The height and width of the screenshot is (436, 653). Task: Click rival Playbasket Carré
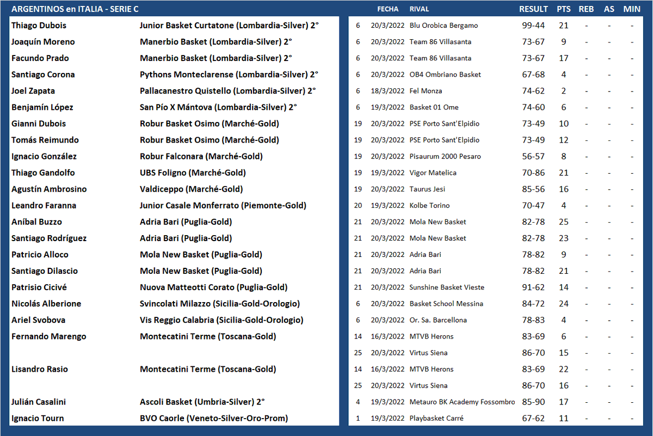click(x=438, y=418)
